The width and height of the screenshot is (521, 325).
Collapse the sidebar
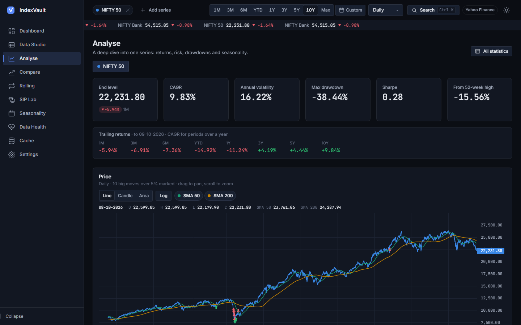click(14, 316)
